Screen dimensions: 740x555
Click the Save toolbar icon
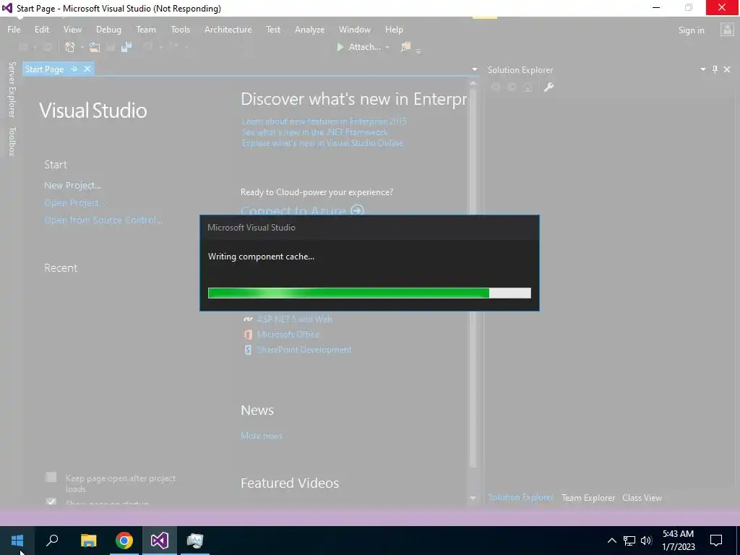point(111,47)
